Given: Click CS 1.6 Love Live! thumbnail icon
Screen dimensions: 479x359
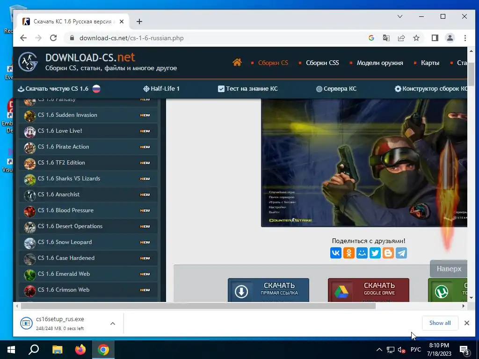Looking at the screenshot, I should coord(30,131).
